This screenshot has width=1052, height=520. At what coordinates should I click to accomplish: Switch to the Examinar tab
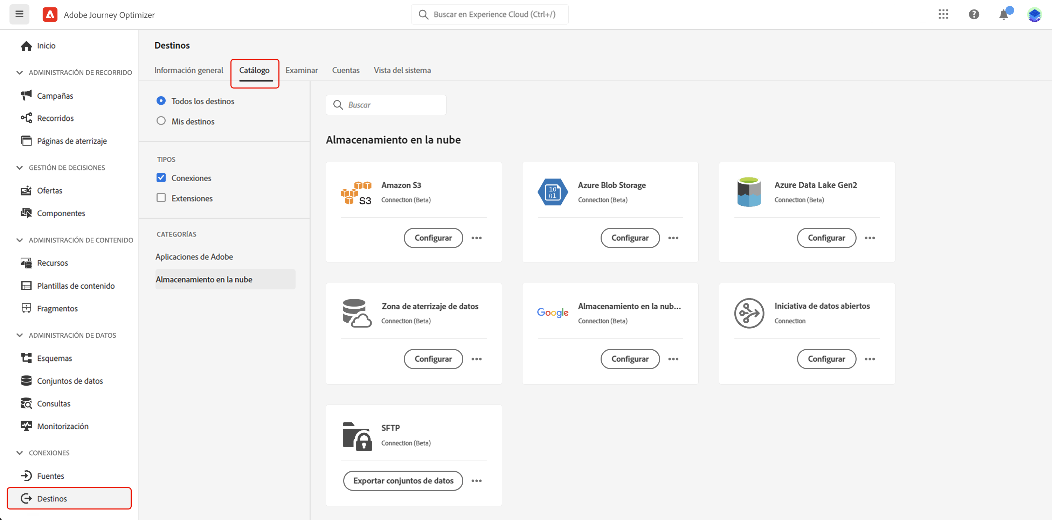(x=302, y=70)
